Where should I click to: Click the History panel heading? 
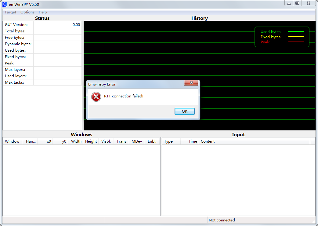(x=200, y=18)
